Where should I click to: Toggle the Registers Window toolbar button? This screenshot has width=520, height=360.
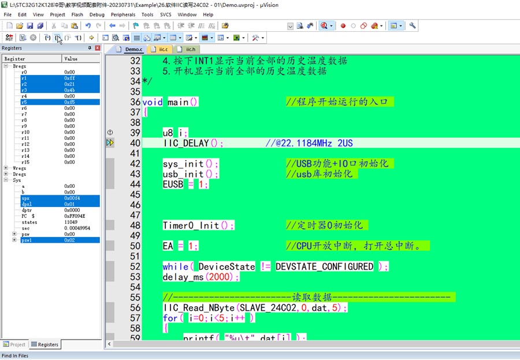[x=136, y=38]
